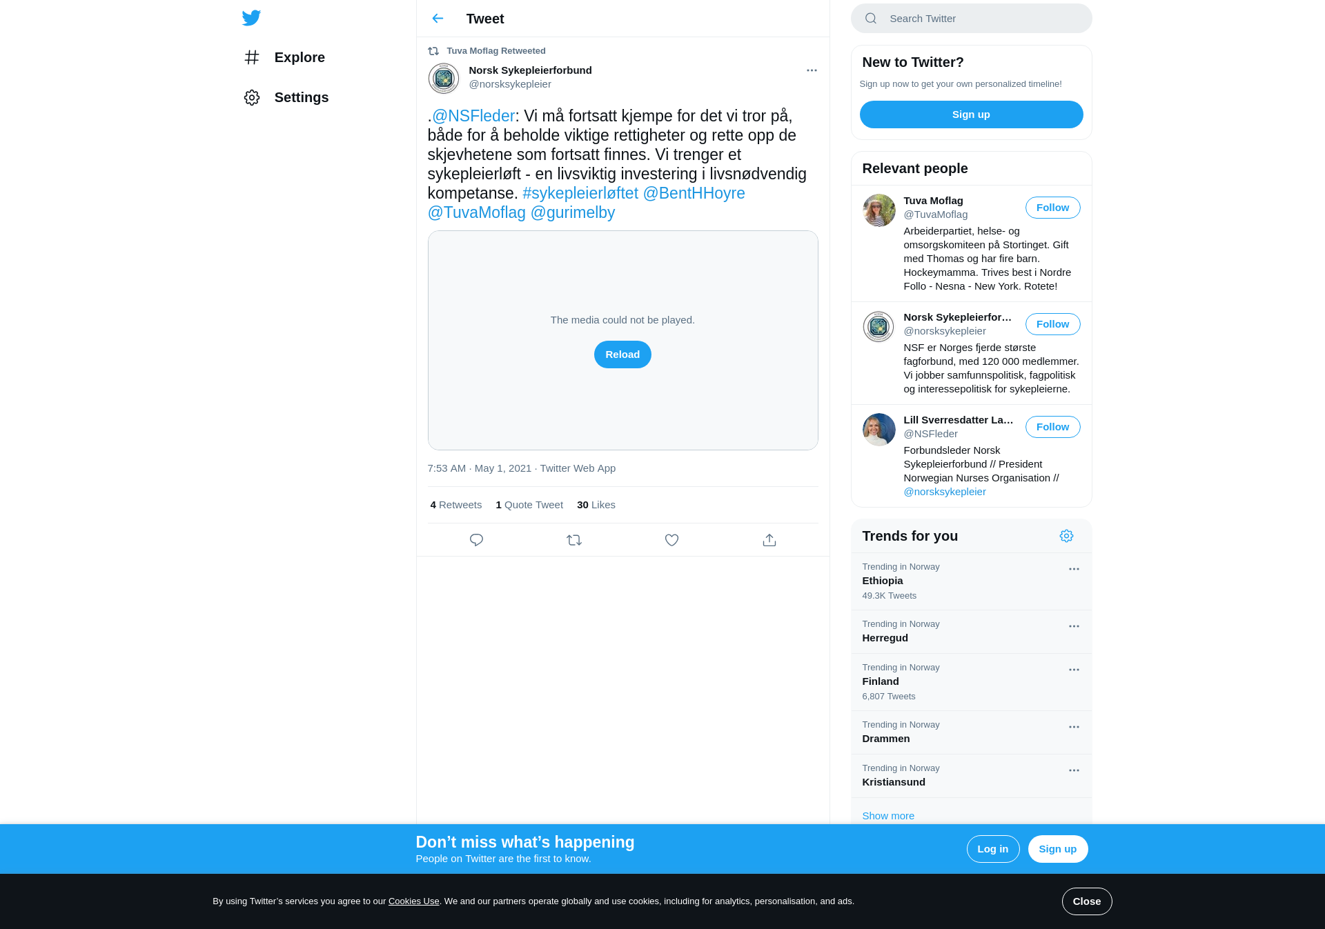Open the Trends settings gear icon
1325x929 pixels.
[1066, 536]
